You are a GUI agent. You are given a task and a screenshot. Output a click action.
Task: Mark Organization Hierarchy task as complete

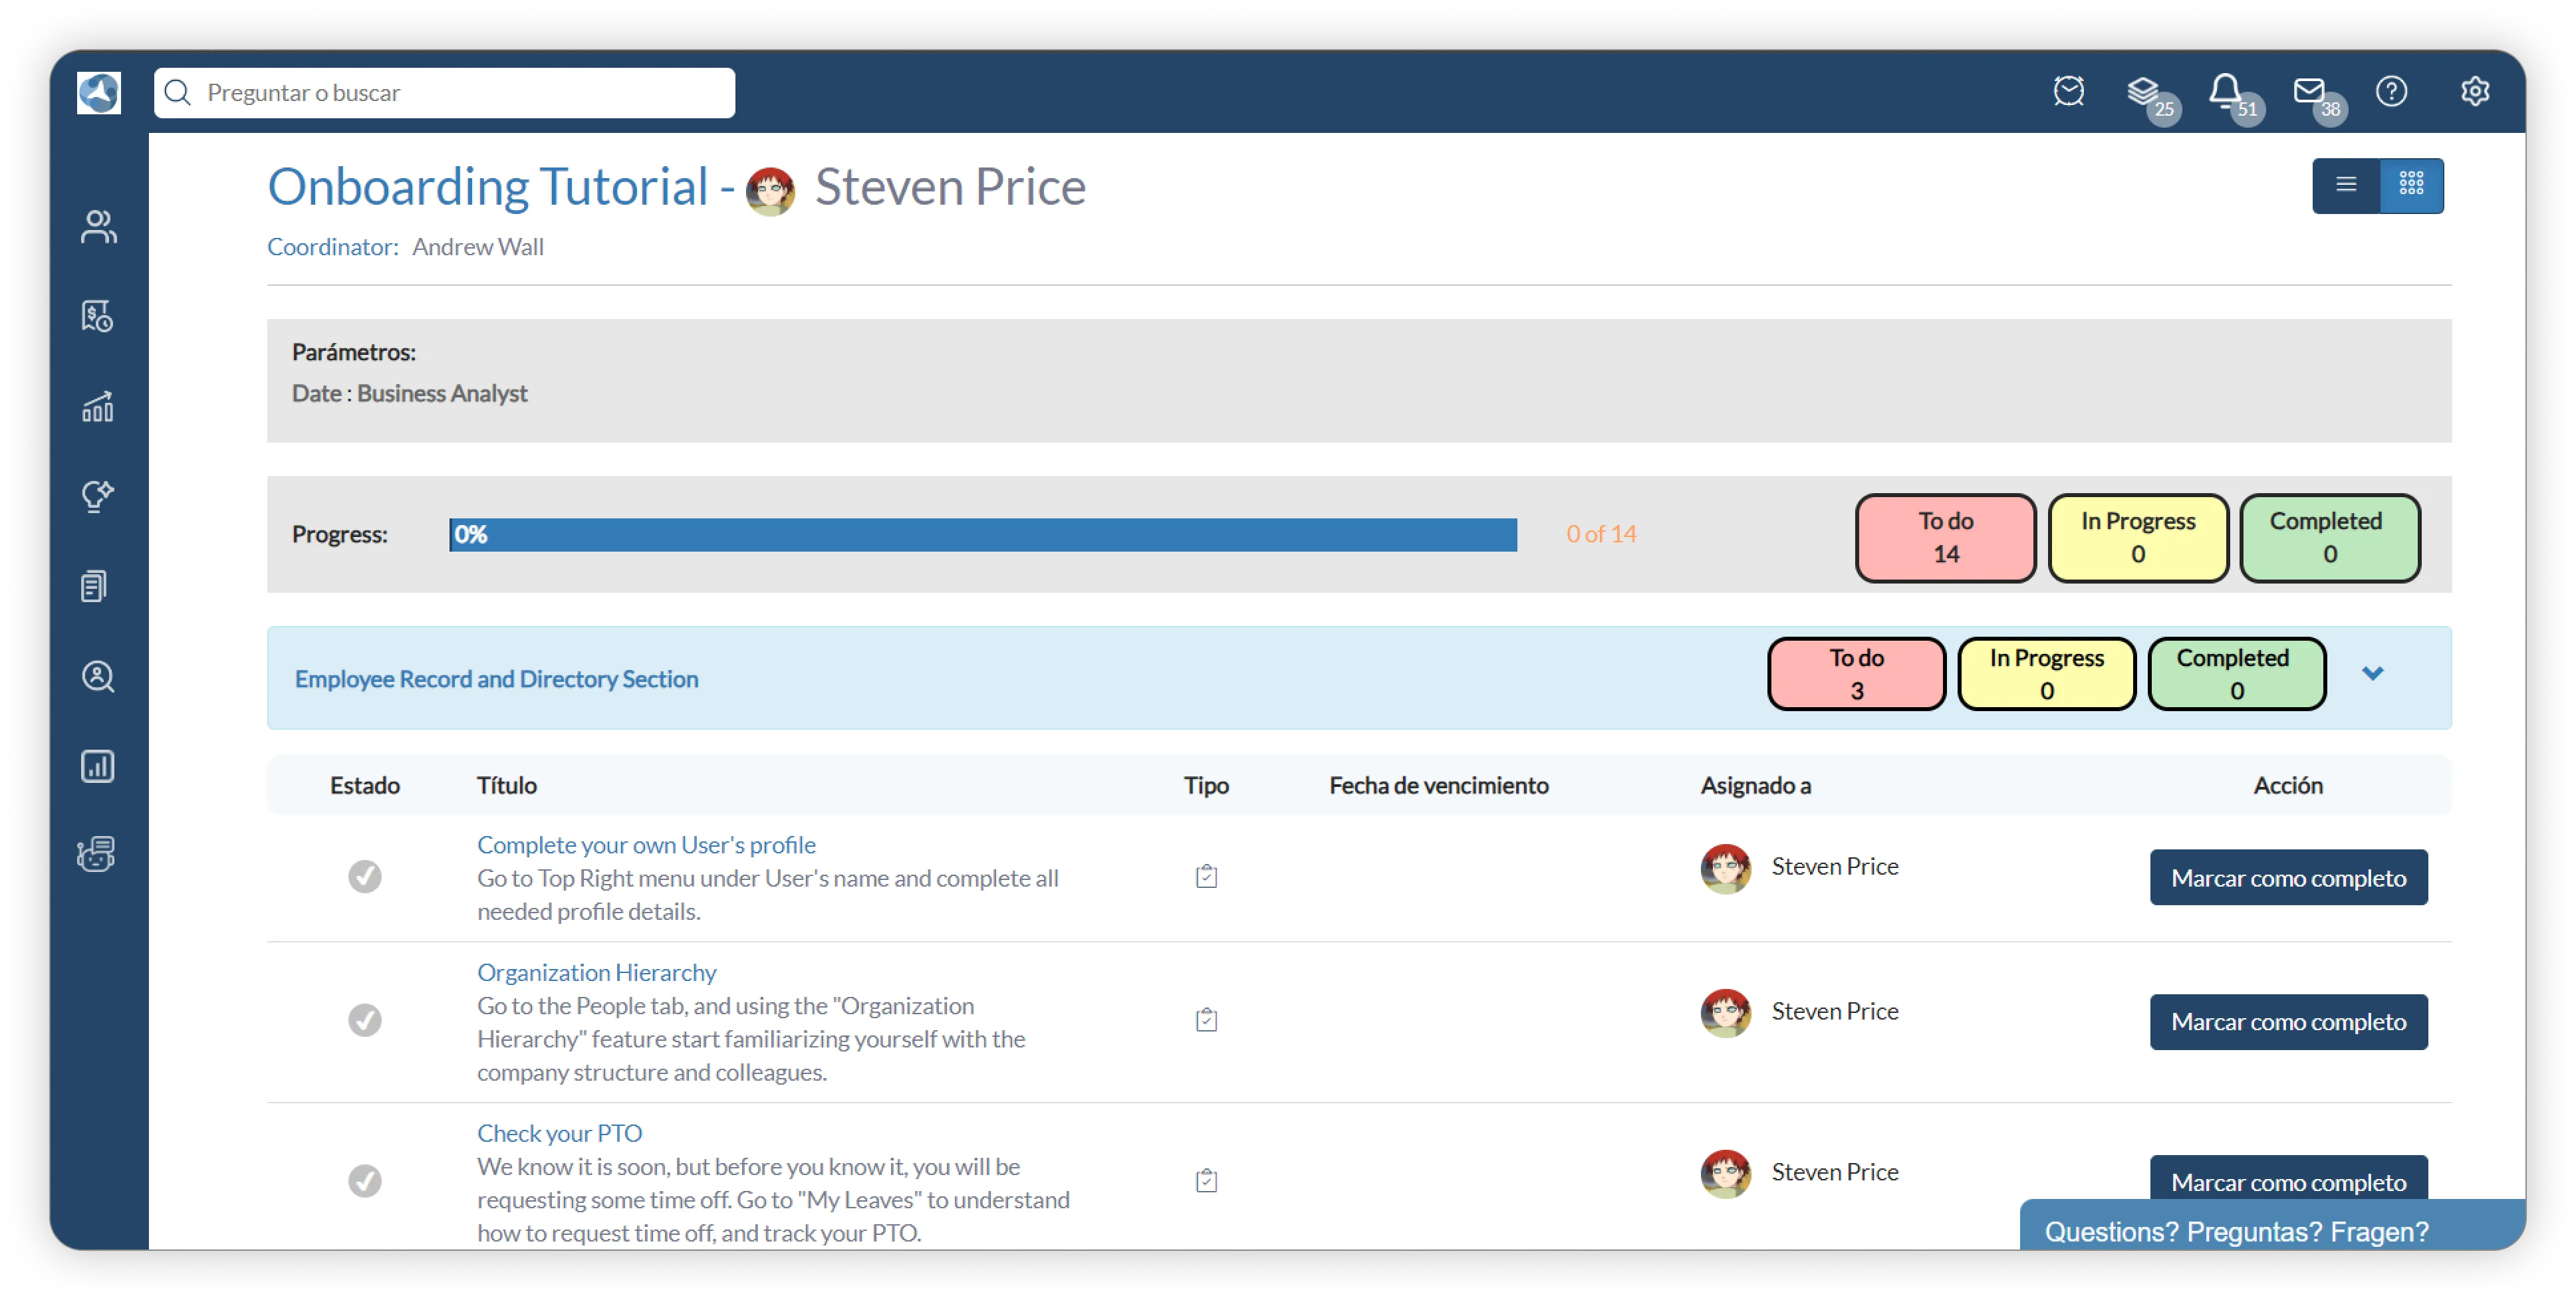(x=2288, y=1022)
